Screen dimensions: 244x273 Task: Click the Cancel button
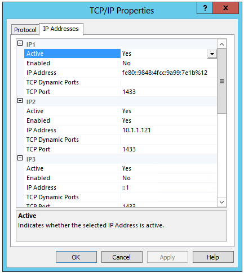point(122,257)
